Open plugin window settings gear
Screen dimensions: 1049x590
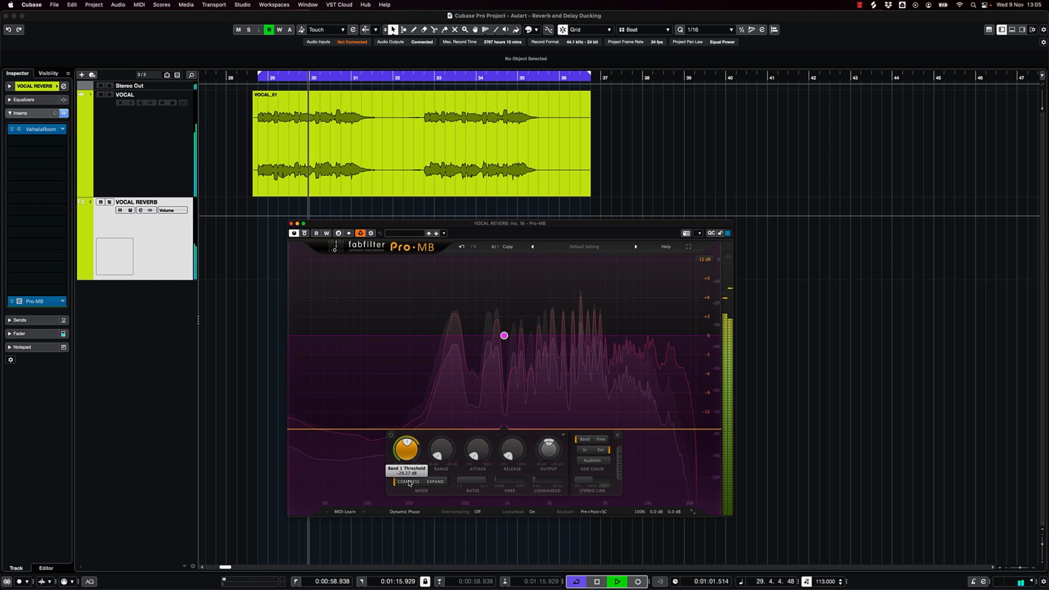pyautogui.click(x=371, y=233)
